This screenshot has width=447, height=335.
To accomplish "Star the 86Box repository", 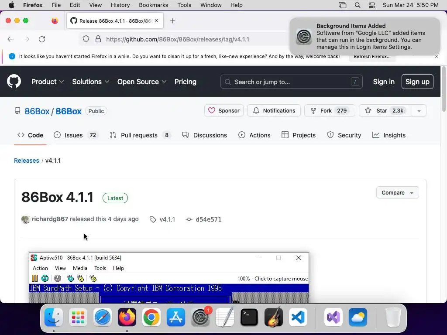I will 385,110.
